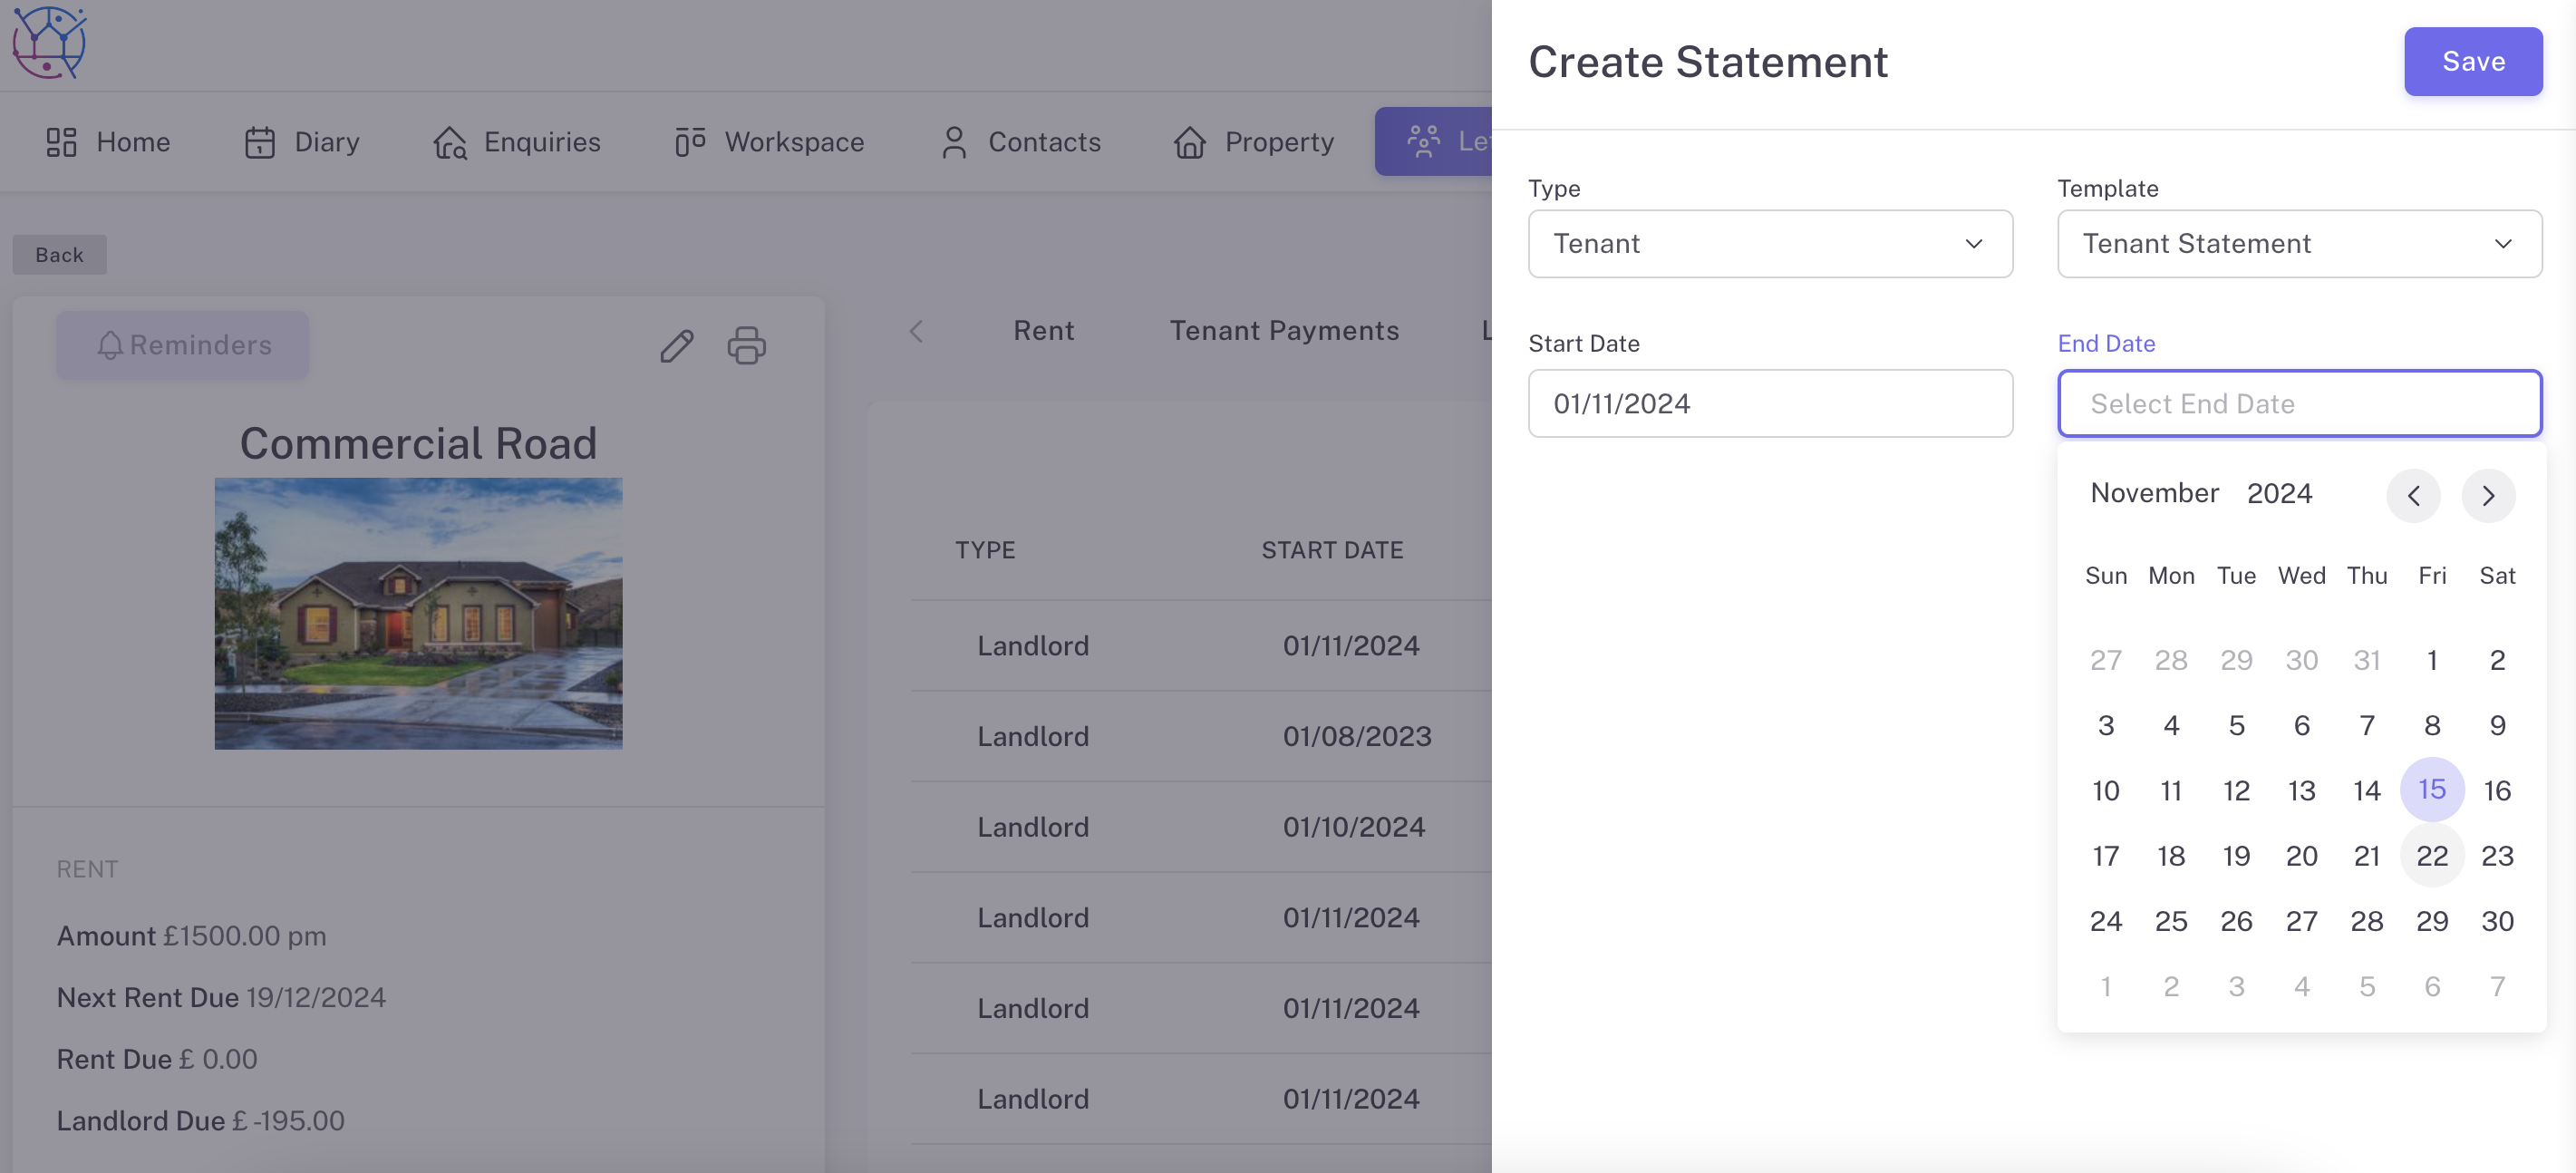The height and width of the screenshot is (1173, 2576).
Task: Click the Back button
Action: click(x=59, y=255)
